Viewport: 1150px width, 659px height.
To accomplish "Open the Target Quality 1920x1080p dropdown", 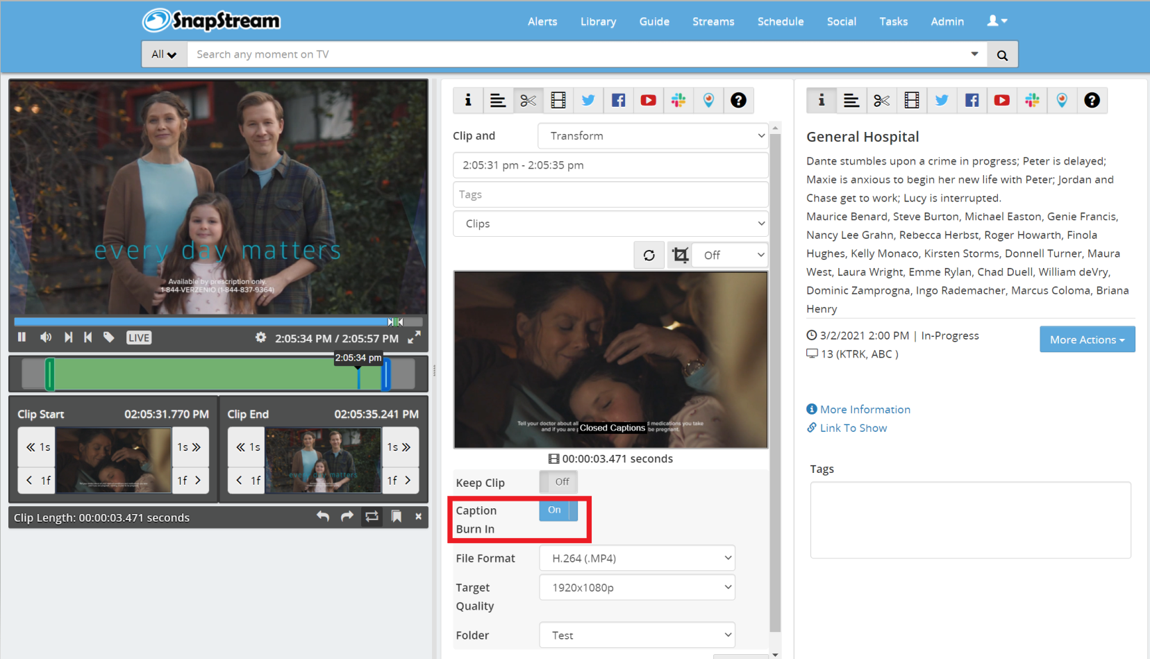I will click(x=637, y=587).
